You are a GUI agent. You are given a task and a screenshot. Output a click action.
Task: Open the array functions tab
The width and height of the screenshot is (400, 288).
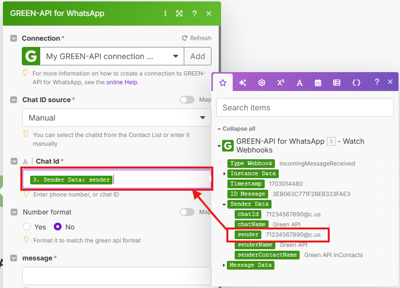[336, 83]
